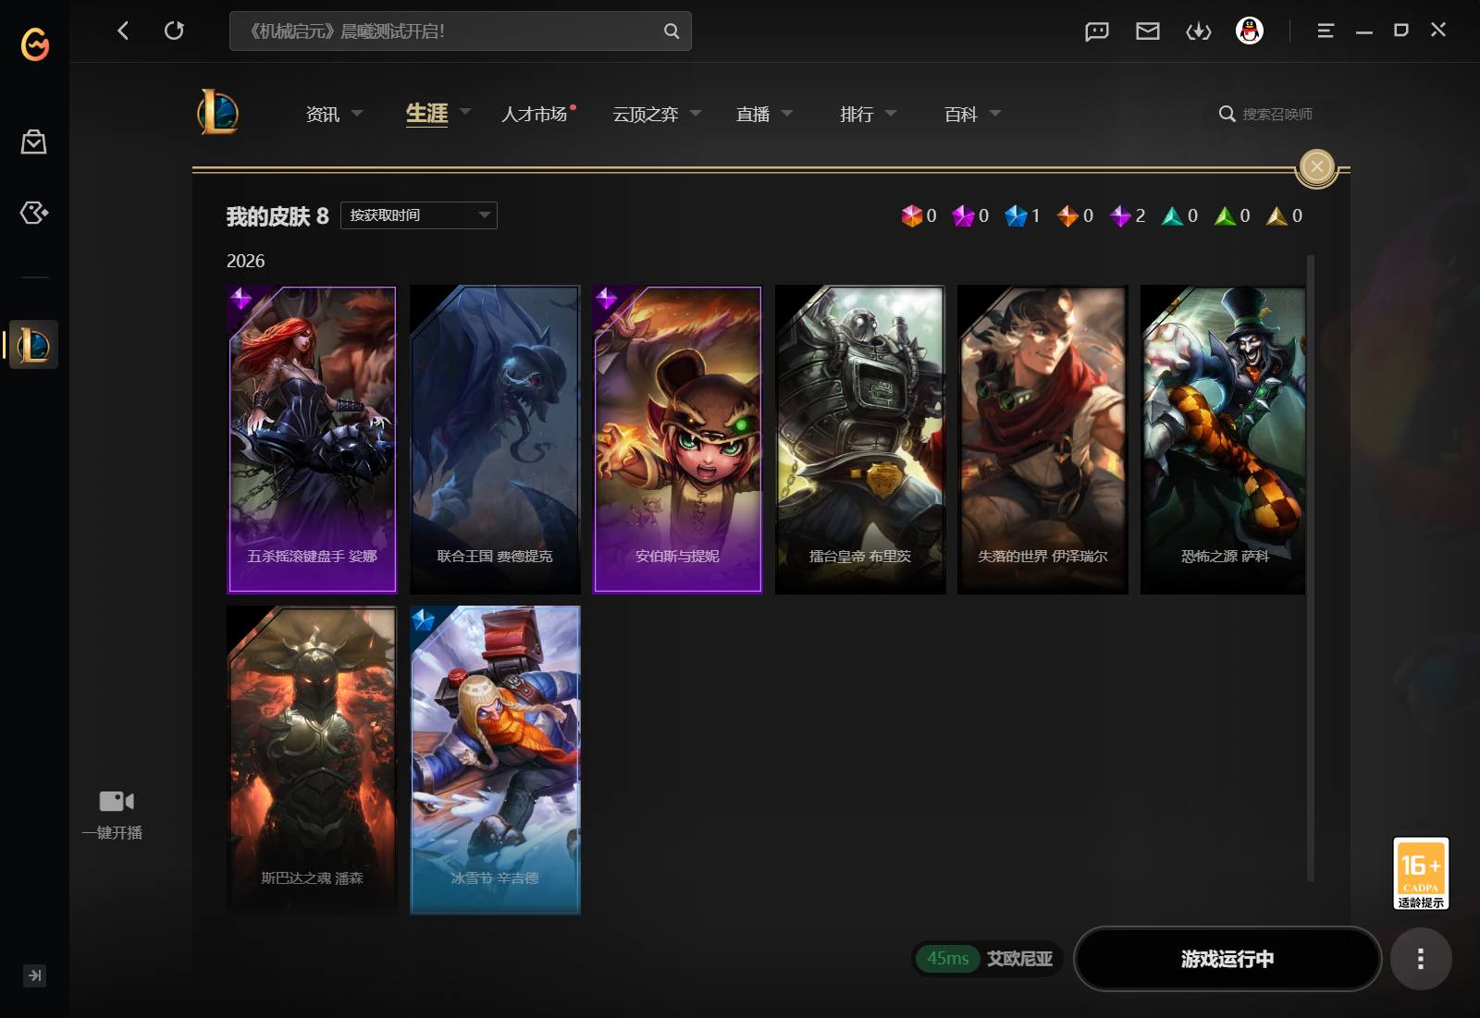The height and width of the screenshot is (1018, 1480).
Task: Close the skins panel with gold X
Action: [x=1317, y=167]
